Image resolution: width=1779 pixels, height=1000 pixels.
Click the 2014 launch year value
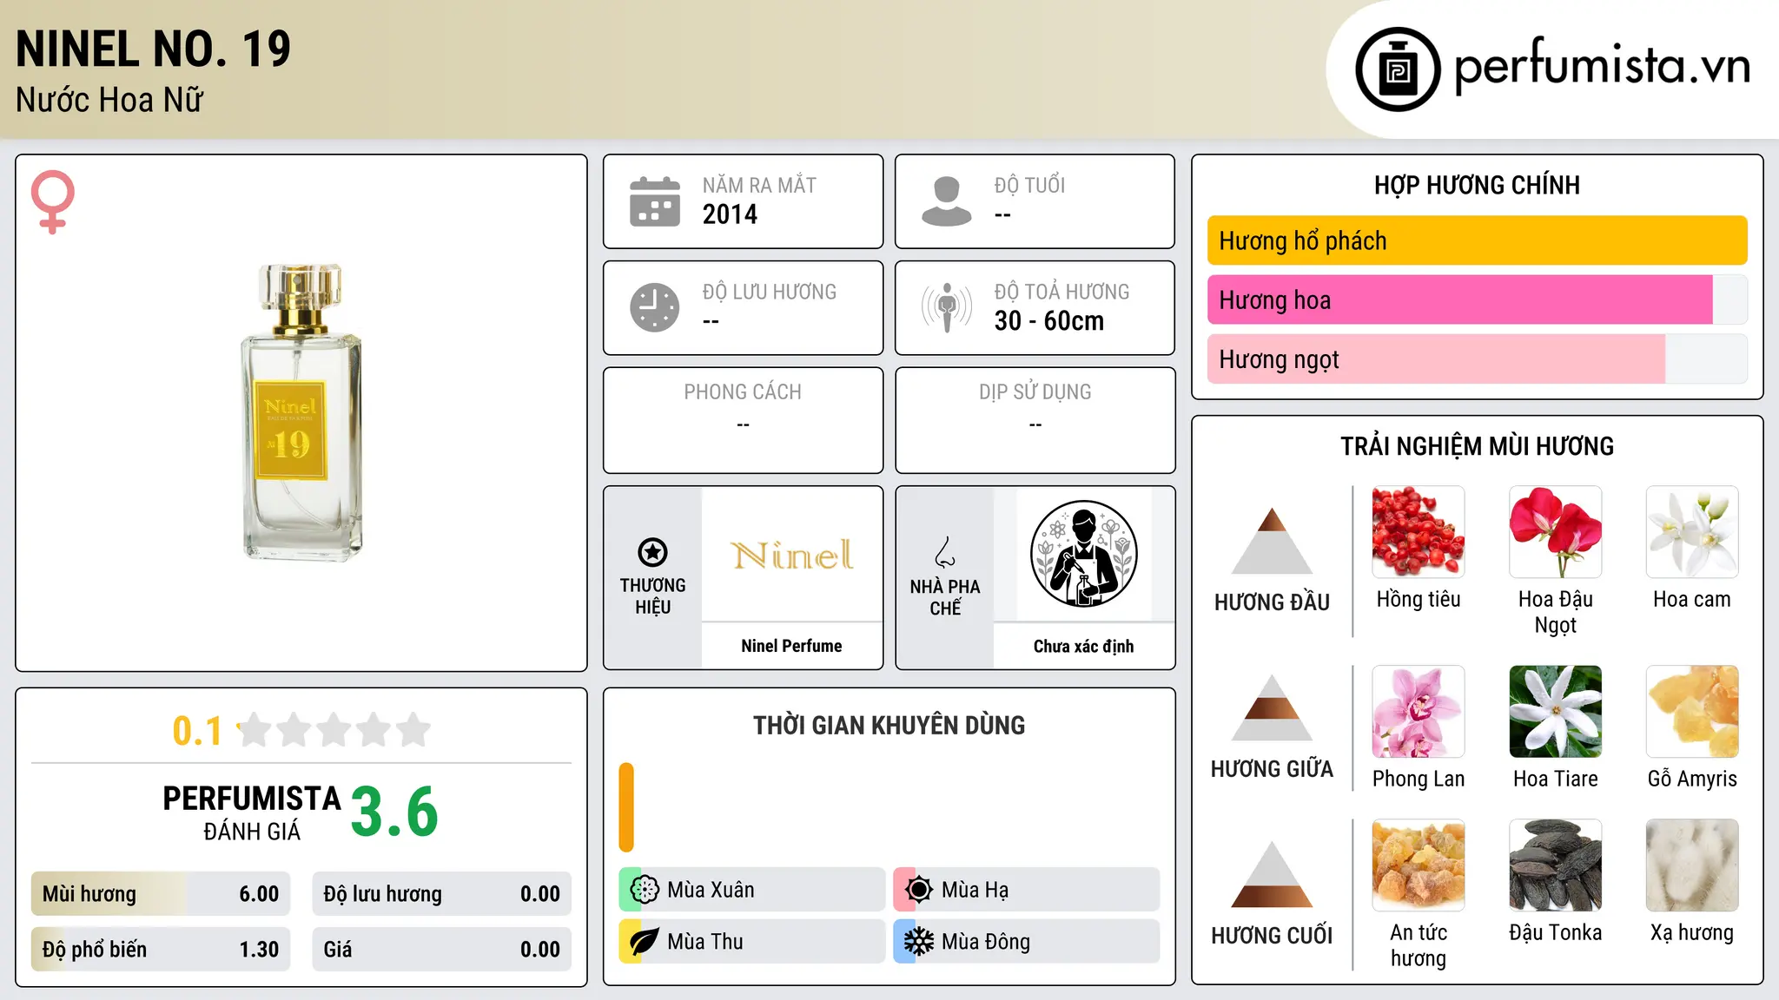point(730,214)
